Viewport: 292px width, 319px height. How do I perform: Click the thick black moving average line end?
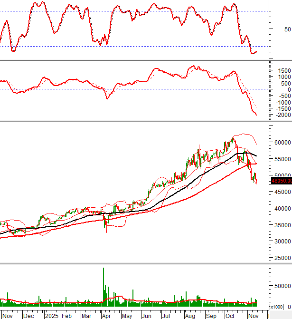[x=256, y=155]
